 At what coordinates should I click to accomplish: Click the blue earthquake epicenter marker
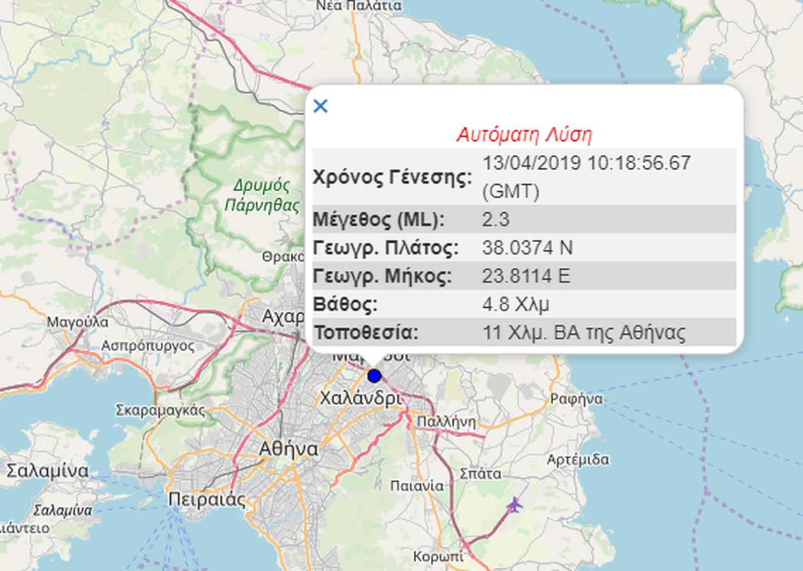[374, 376]
